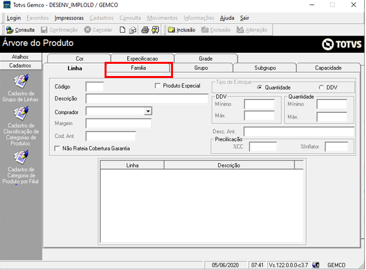The height and width of the screenshot is (270, 366).
Task: Click the help question mark toolbar icon
Action: click(x=155, y=30)
